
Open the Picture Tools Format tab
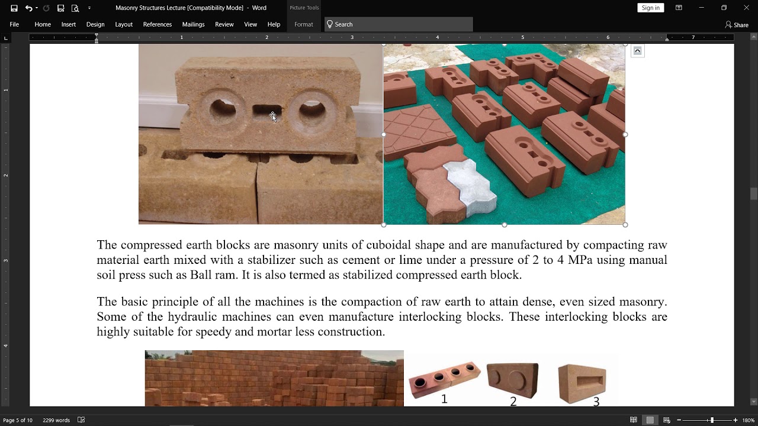(304, 24)
